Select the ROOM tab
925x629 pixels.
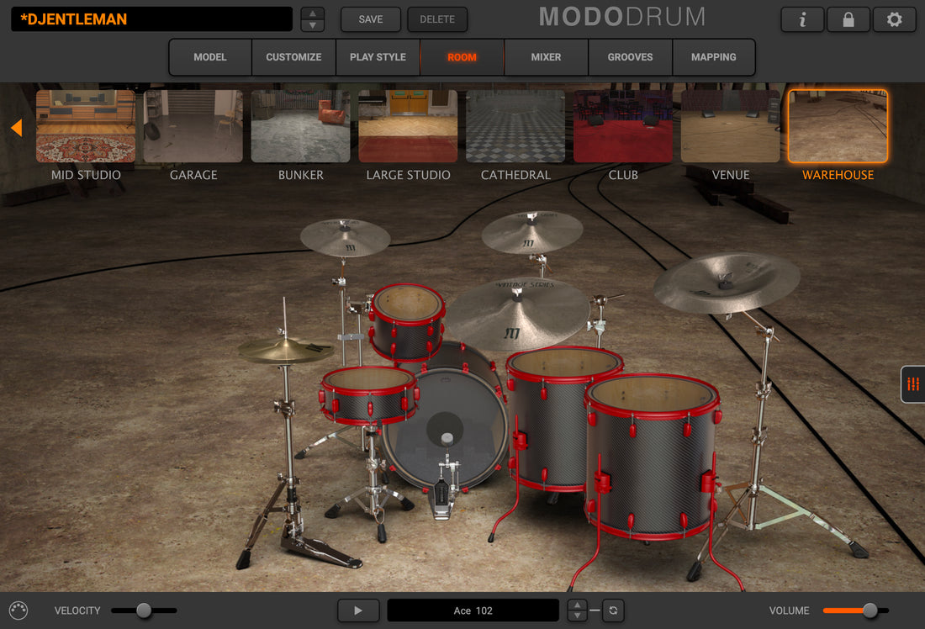coord(462,57)
